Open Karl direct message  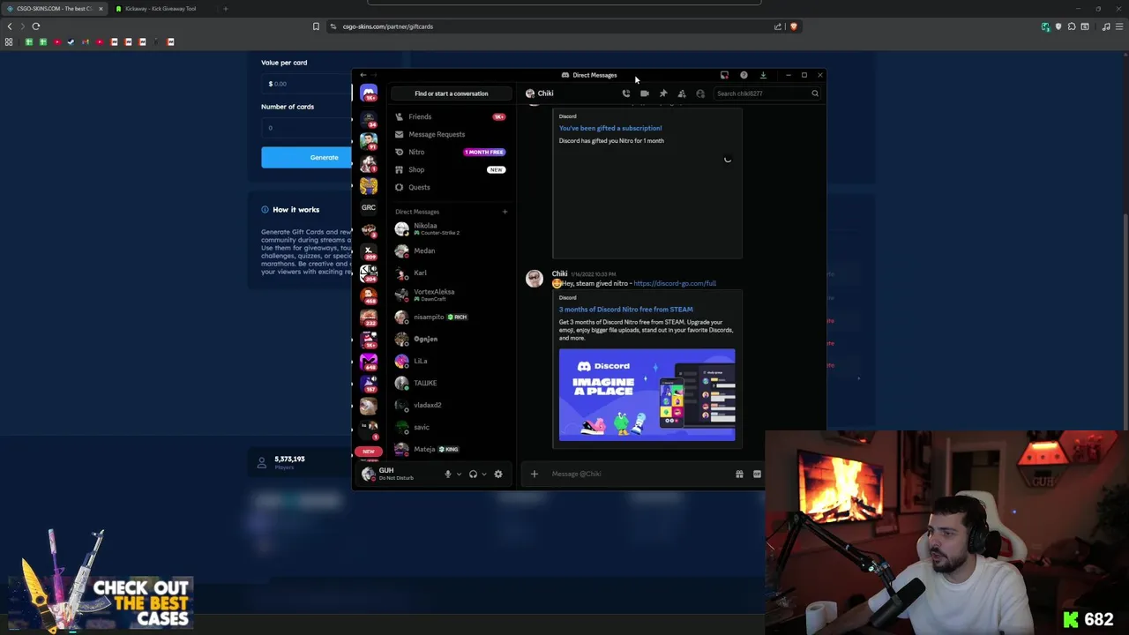click(450, 273)
